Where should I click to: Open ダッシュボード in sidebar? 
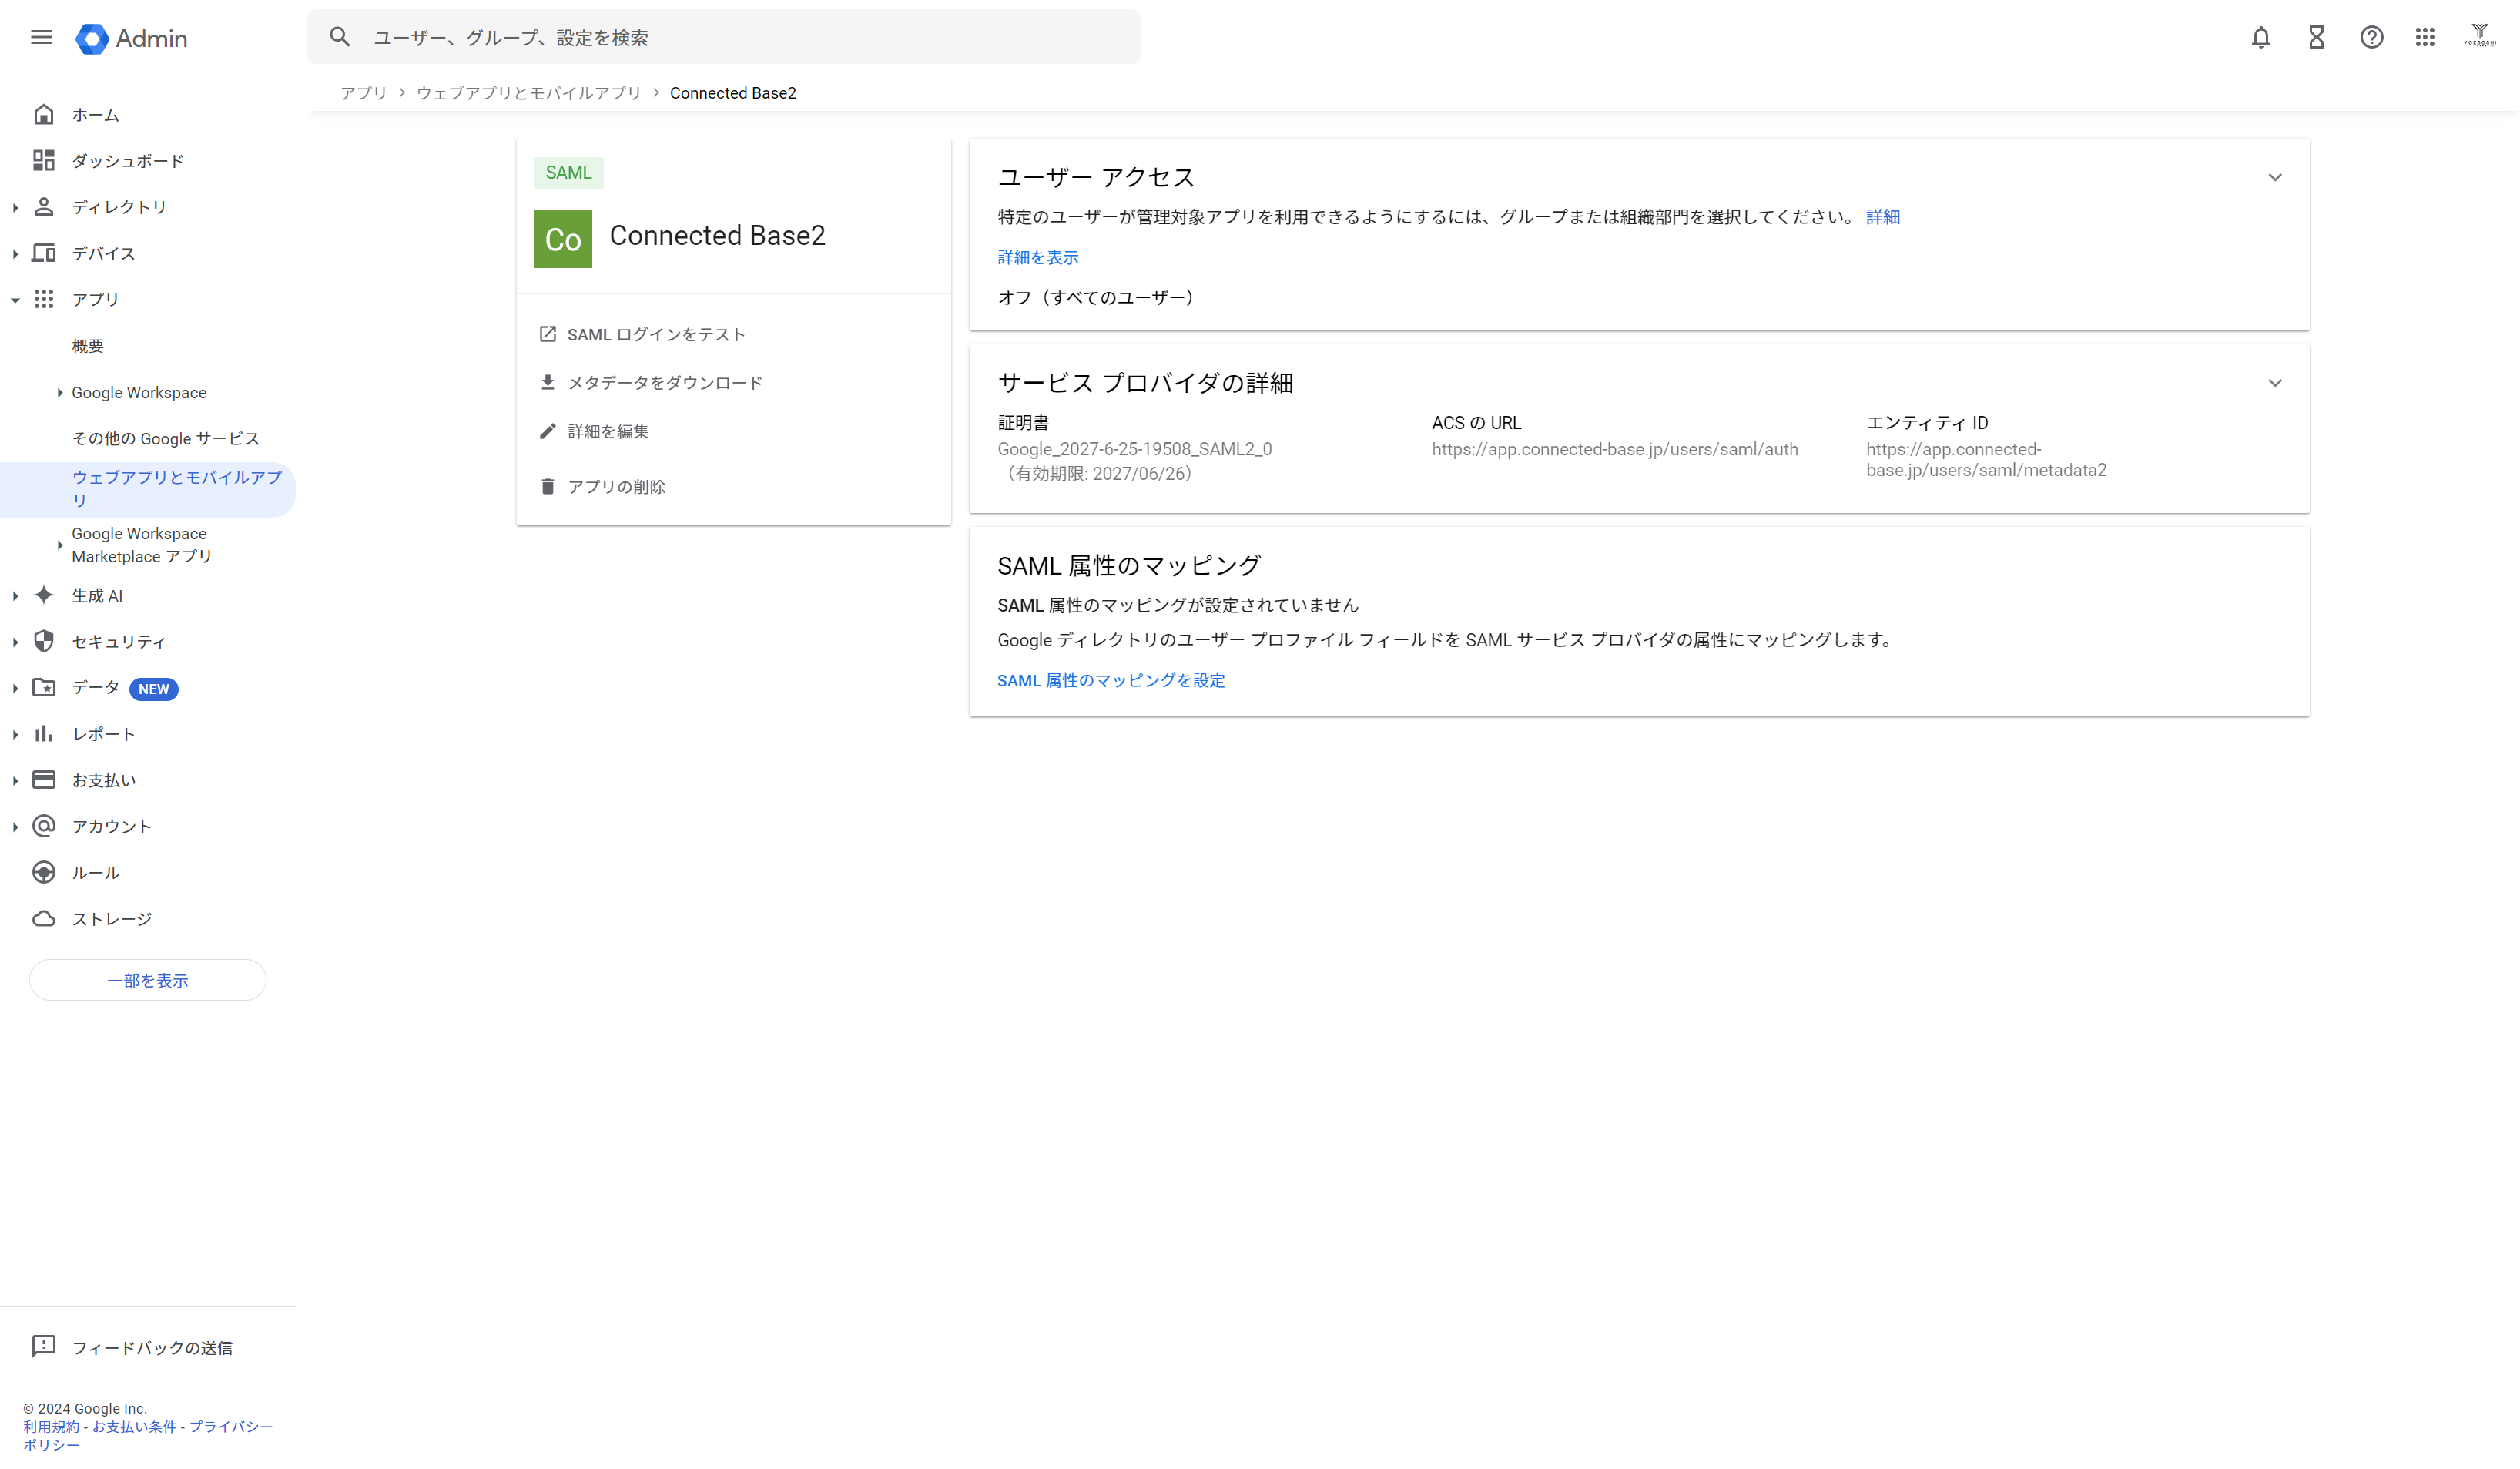pos(128,161)
